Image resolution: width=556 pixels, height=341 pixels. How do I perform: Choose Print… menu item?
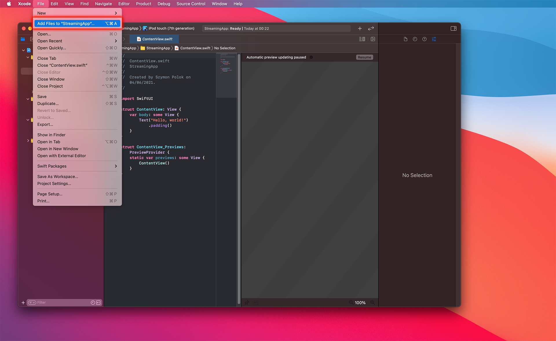pos(77,201)
